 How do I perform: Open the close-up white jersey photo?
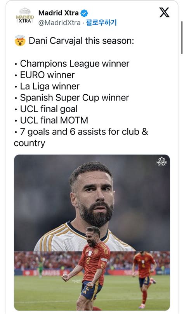[x=92, y=203]
